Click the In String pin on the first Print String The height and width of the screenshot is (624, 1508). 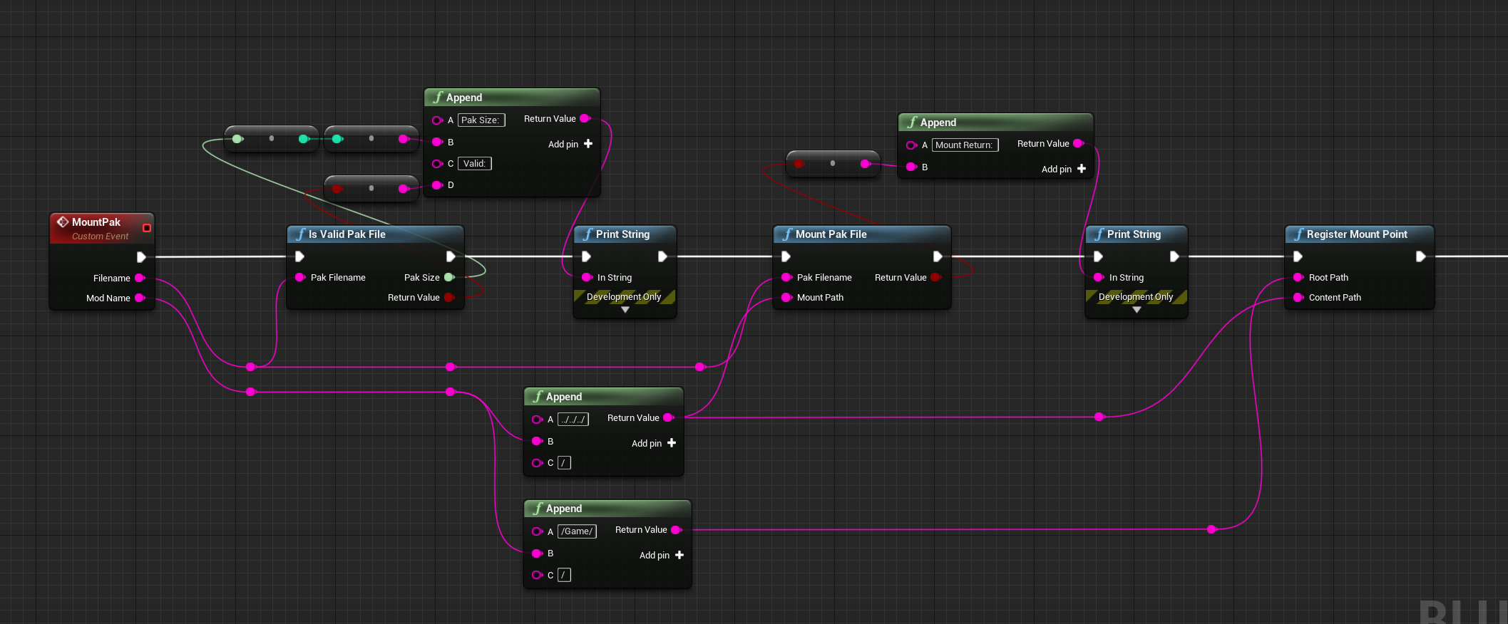coord(587,277)
